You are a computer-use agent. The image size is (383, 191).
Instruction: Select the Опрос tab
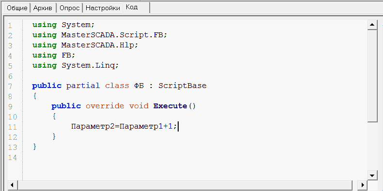70,8
